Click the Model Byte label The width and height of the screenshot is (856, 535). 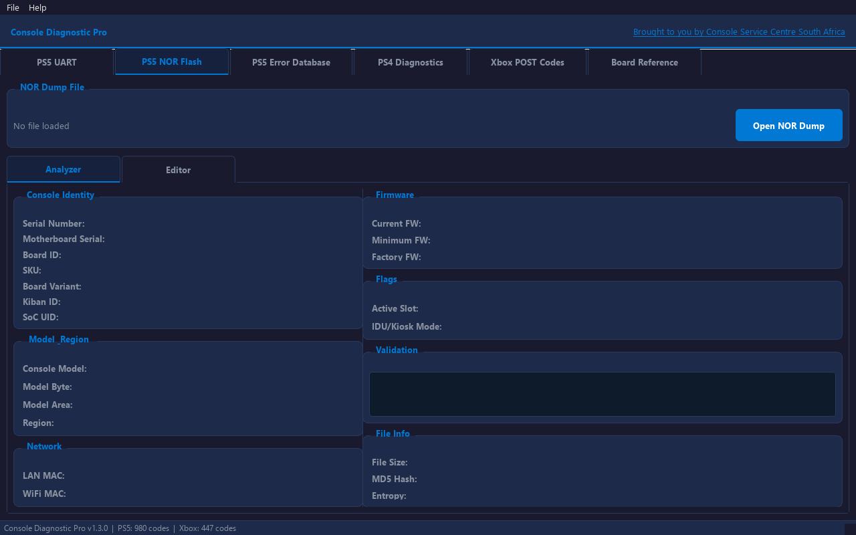tap(47, 387)
